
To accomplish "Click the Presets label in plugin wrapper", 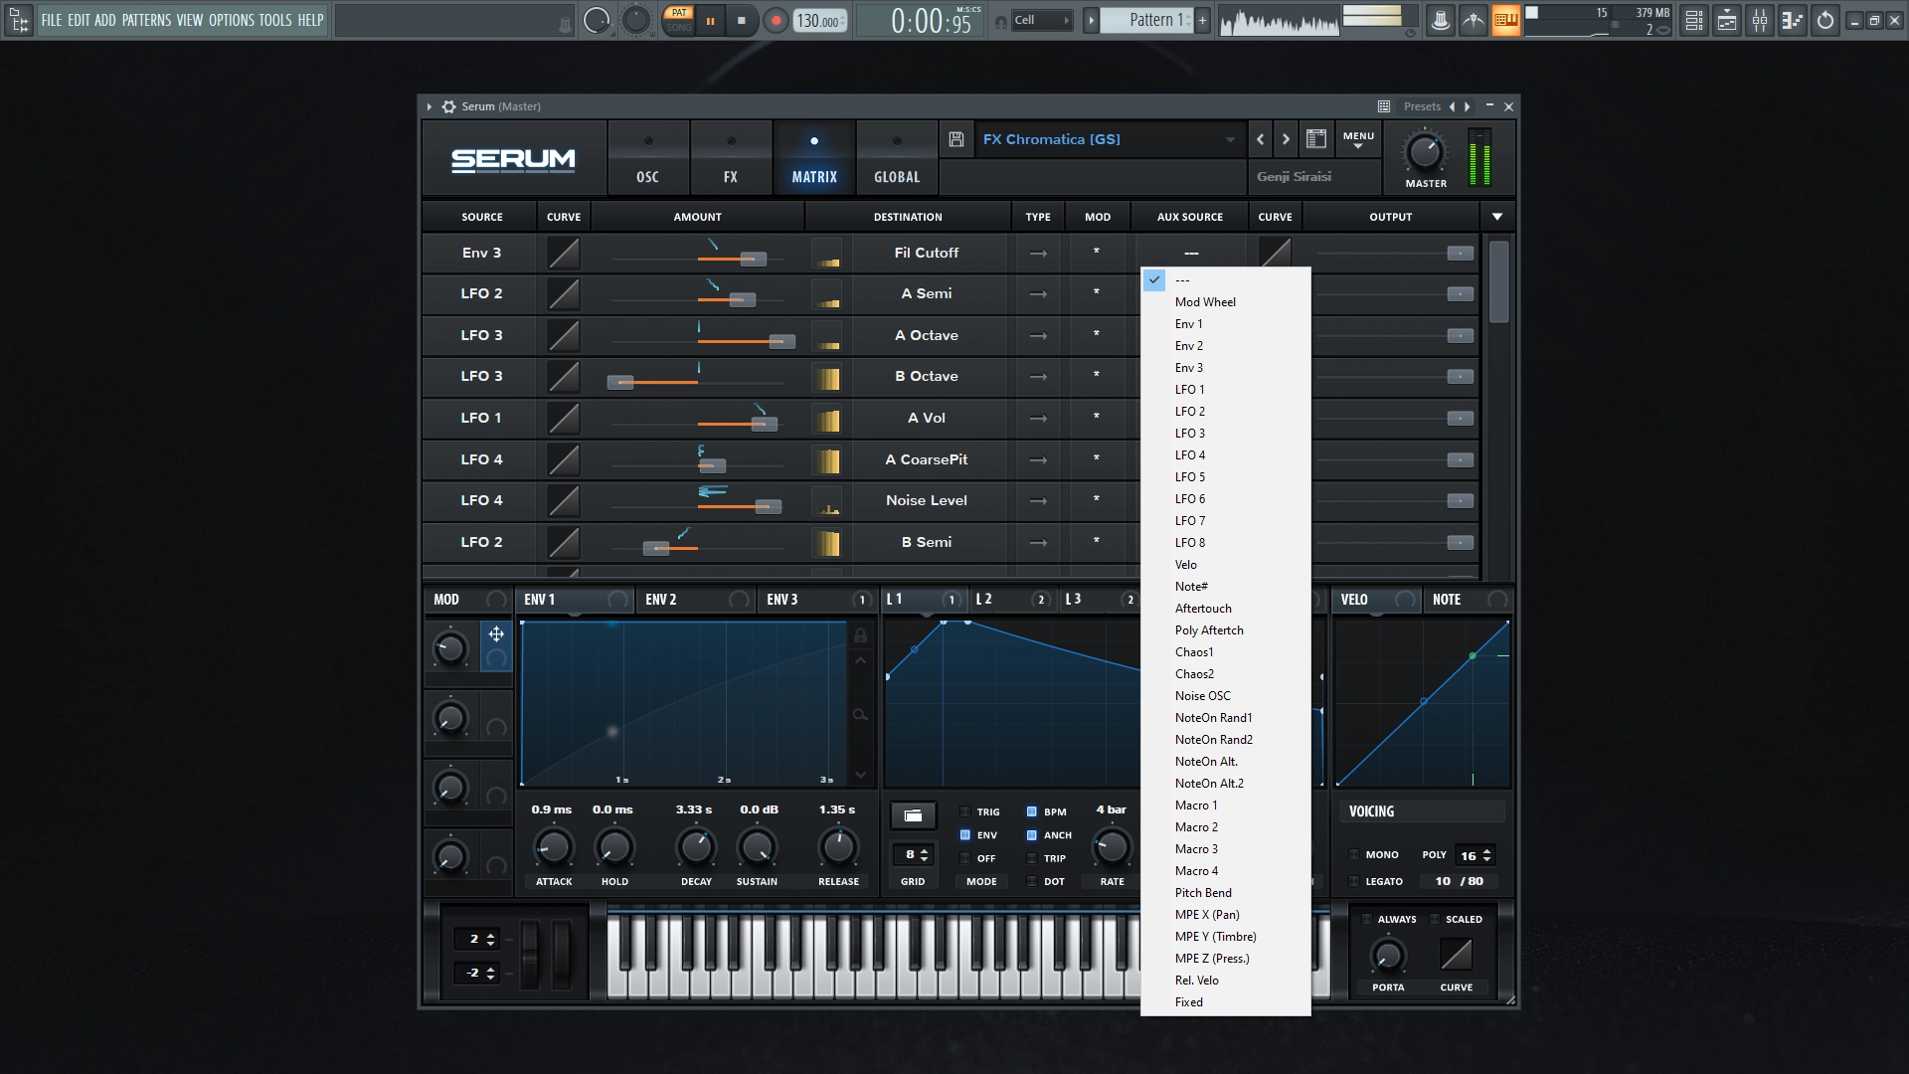I will [x=1422, y=106].
